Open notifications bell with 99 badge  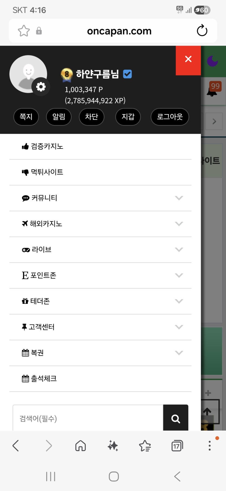[212, 90]
